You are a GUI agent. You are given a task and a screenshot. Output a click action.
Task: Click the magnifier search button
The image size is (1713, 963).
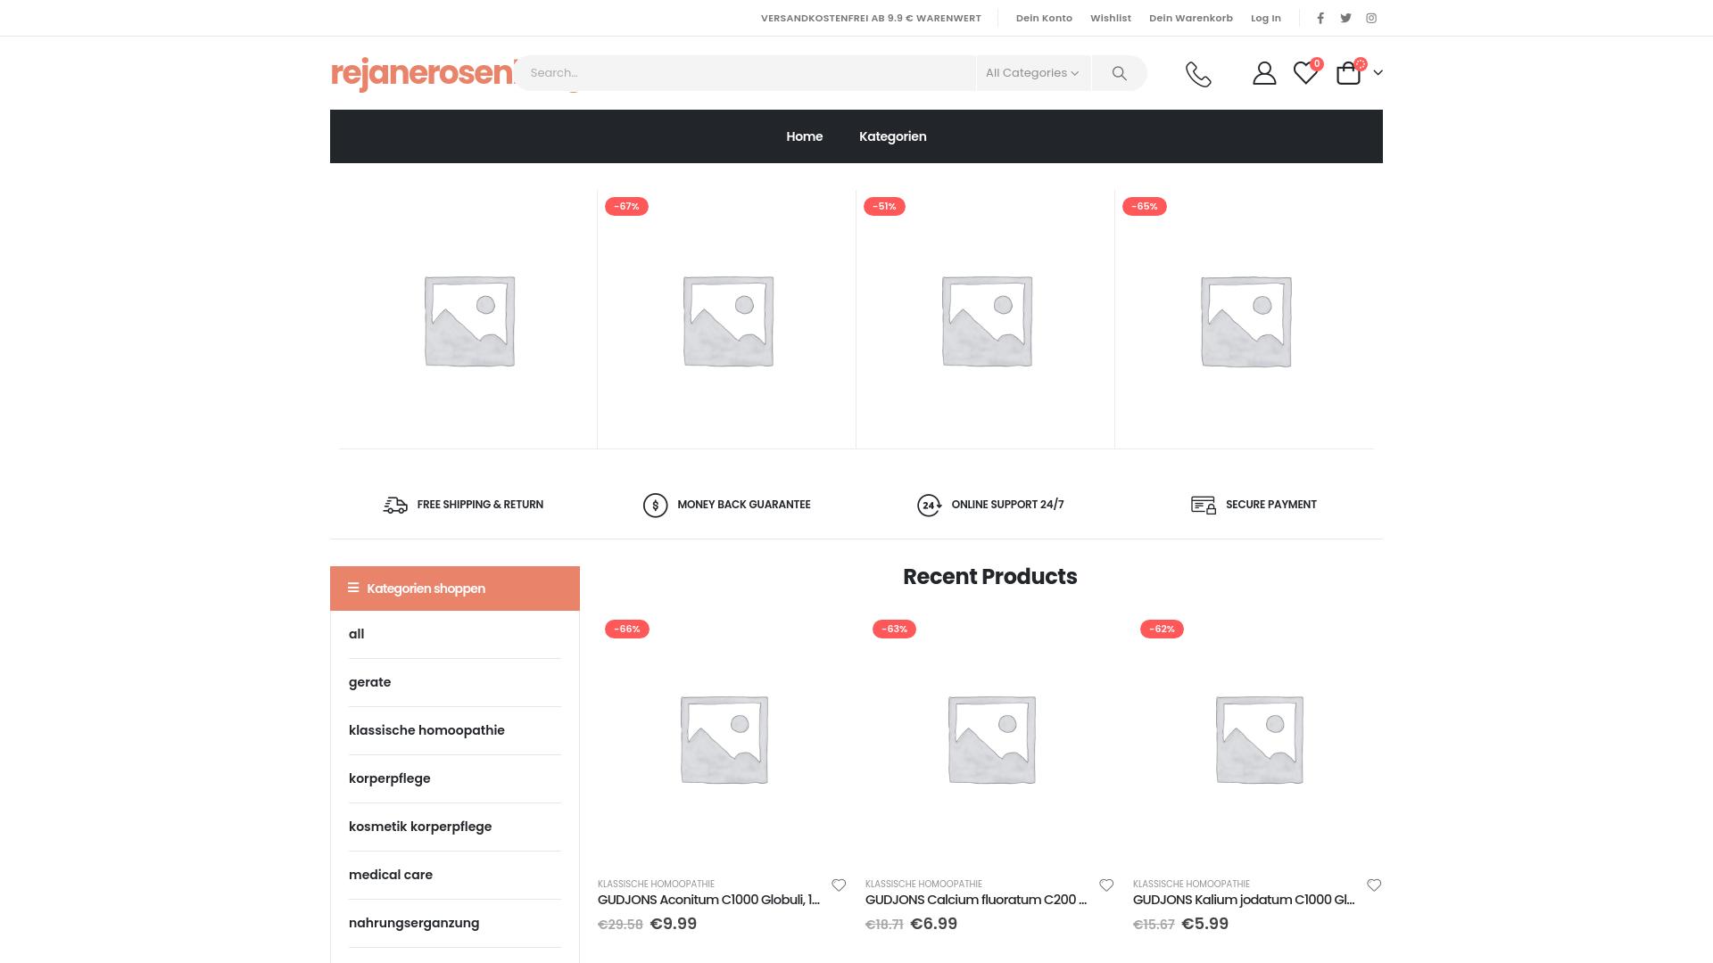click(1119, 73)
